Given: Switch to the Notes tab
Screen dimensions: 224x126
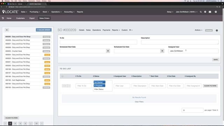Looking at the screenshot, I should click(88, 30).
